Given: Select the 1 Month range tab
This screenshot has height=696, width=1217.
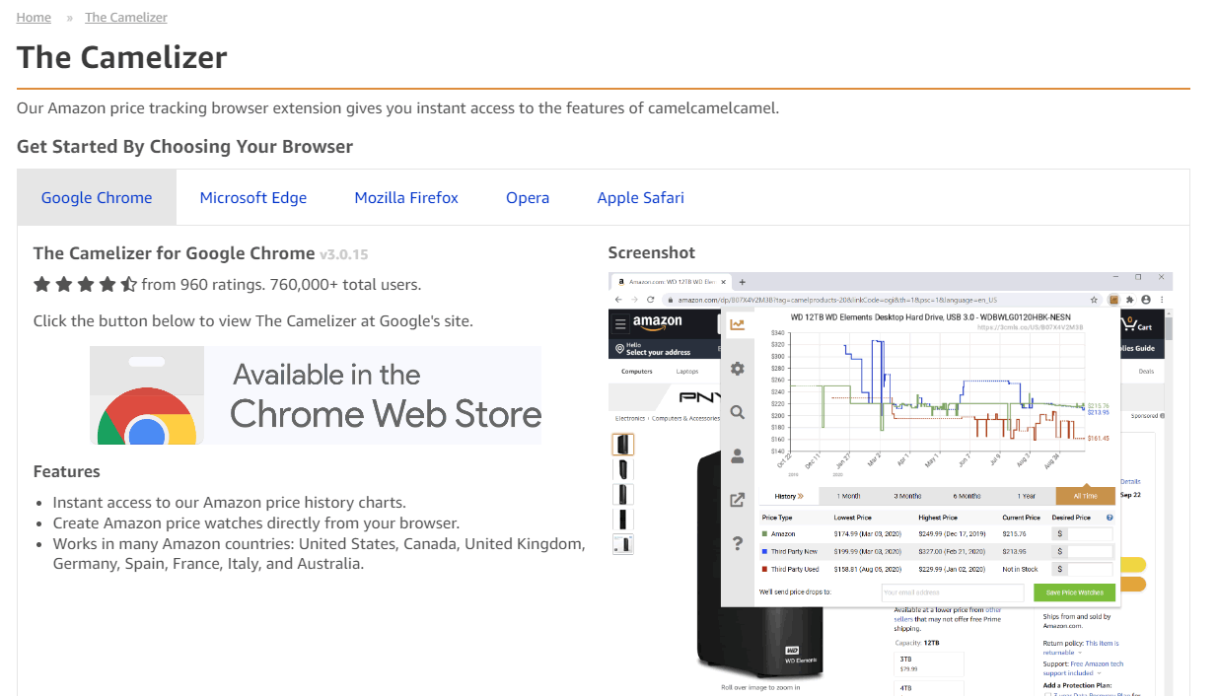Looking at the screenshot, I should 848,496.
